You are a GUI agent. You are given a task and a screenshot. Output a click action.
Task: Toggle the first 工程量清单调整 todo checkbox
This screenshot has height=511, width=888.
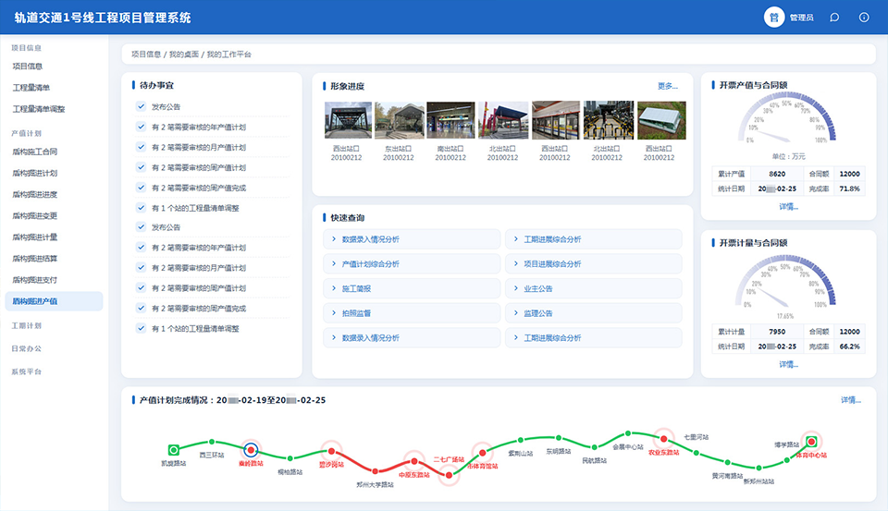point(141,208)
